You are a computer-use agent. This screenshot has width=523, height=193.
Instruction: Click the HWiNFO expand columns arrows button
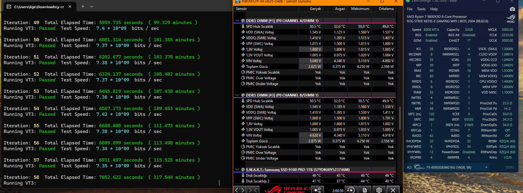tap(240, 190)
